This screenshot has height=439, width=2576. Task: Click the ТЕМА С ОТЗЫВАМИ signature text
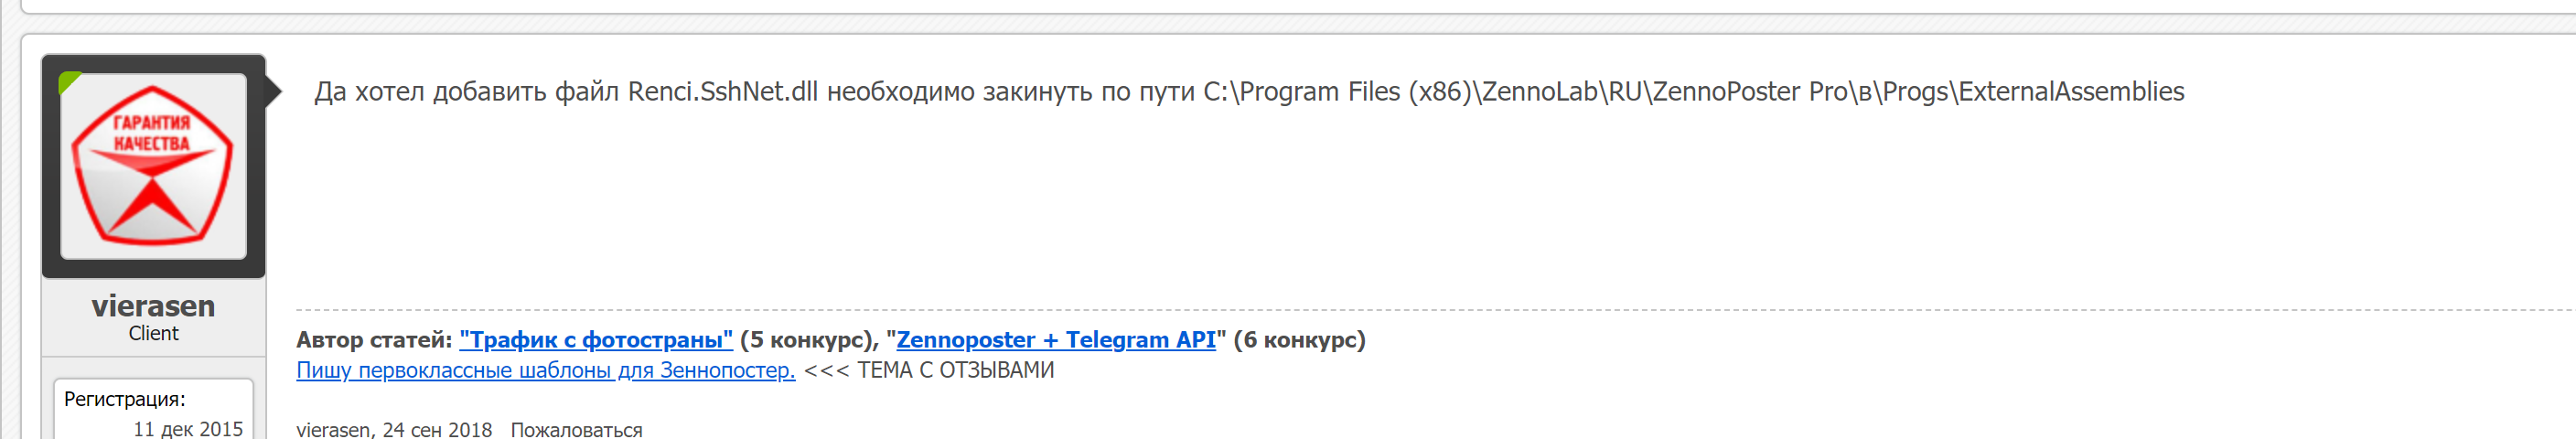[x=955, y=370]
